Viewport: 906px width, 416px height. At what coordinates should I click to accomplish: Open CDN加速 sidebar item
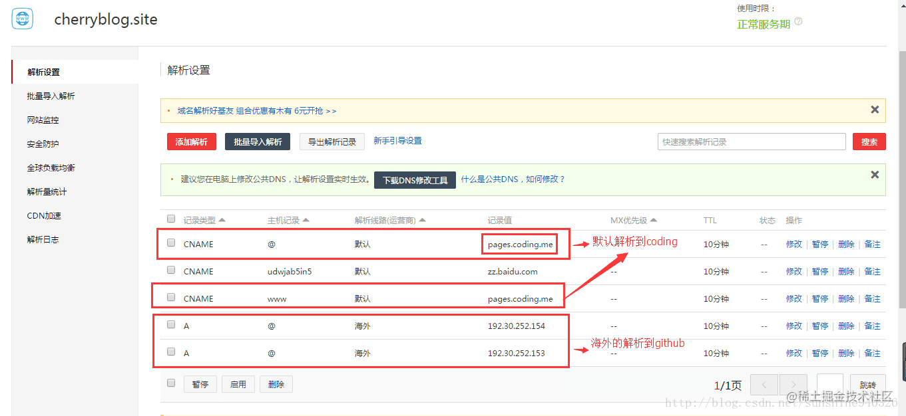tap(44, 215)
